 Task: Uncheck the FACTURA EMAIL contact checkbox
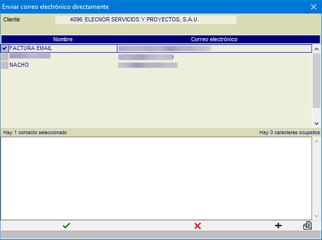[5, 49]
